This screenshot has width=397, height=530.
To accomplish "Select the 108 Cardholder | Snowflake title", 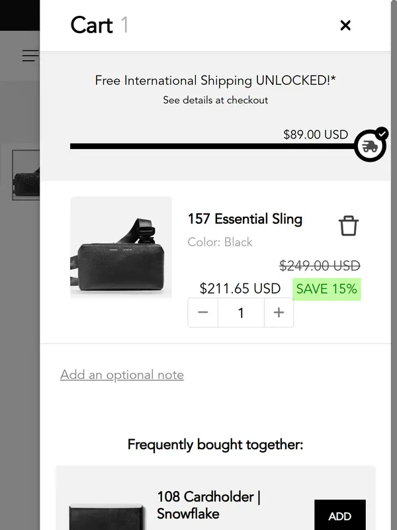I will pos(208,505).
